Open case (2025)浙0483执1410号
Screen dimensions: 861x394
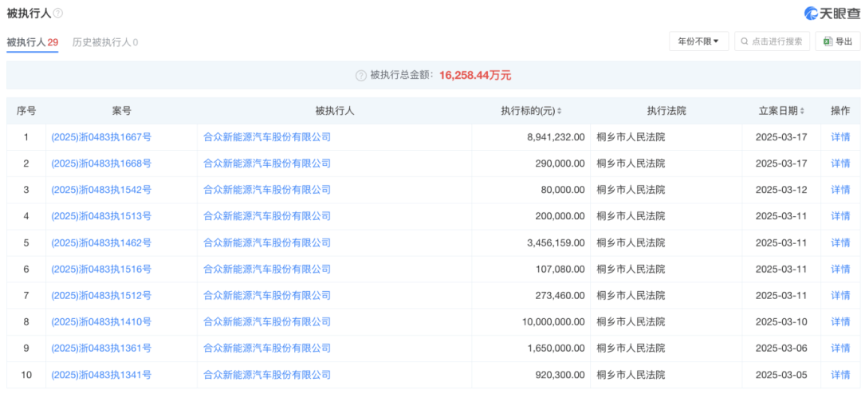(x=101, y=321)
